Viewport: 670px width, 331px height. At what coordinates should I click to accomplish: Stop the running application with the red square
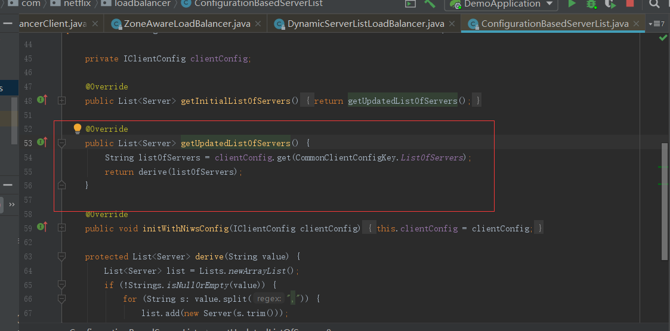pos(630,4)
